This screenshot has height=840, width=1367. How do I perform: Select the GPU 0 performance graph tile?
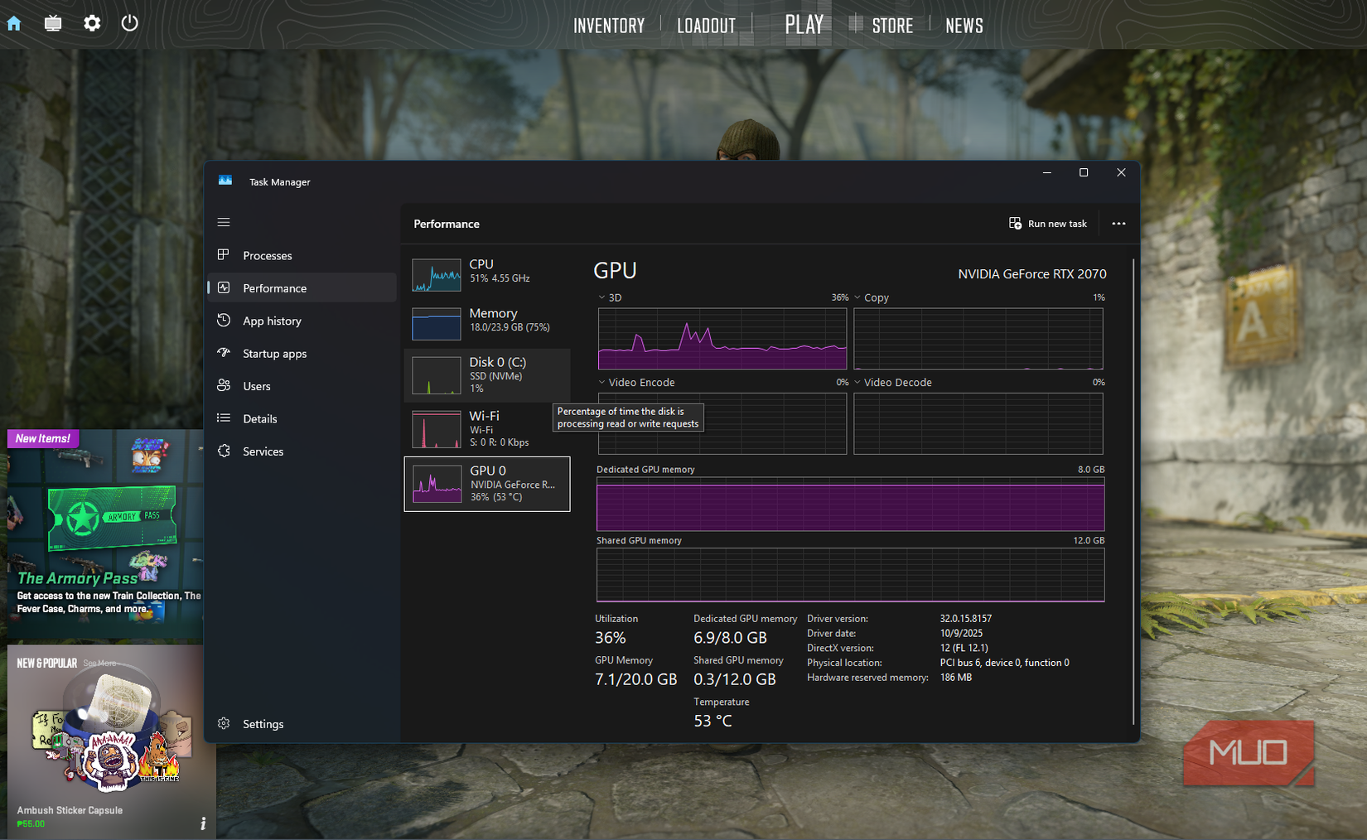tap(487, 484)
